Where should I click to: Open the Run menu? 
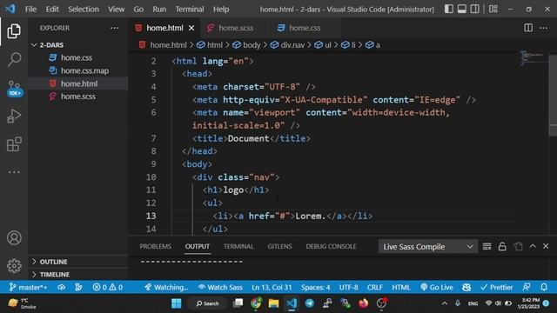[159, 10]
